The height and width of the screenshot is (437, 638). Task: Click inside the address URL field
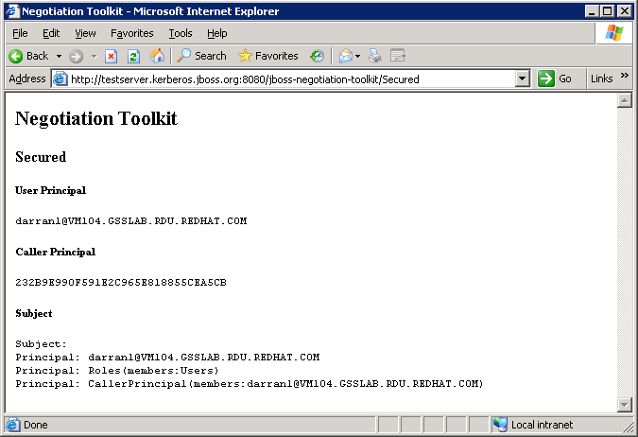tap(284, 79)
